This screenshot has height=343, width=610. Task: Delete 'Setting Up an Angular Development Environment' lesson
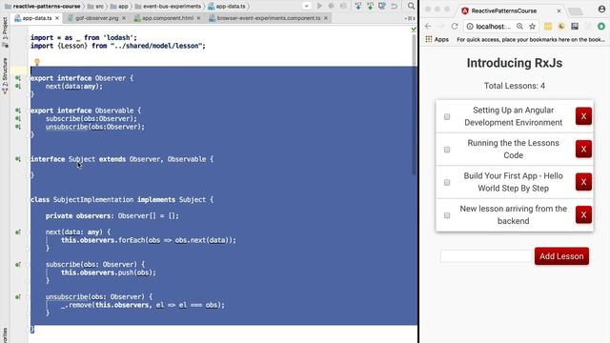coord(583,116)
